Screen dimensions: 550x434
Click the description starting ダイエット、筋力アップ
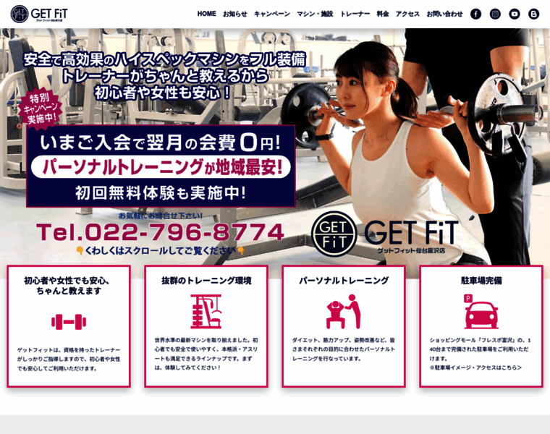tap(344, 349)
